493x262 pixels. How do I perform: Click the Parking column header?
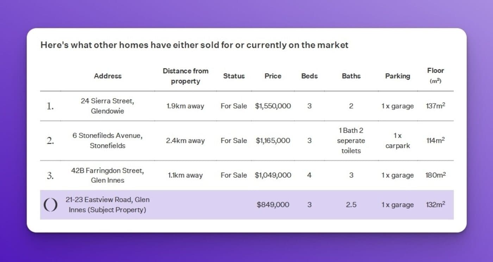point(398,76)
